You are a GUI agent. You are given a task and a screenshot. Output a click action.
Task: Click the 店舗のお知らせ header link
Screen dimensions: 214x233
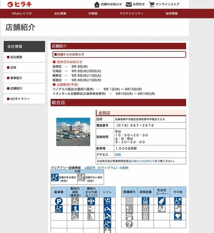[x=111, y=4]
